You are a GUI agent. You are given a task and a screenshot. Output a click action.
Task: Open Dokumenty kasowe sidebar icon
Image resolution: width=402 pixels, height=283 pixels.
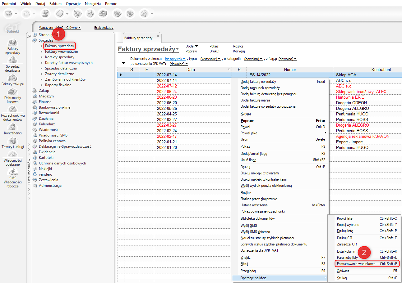[12, 92]
